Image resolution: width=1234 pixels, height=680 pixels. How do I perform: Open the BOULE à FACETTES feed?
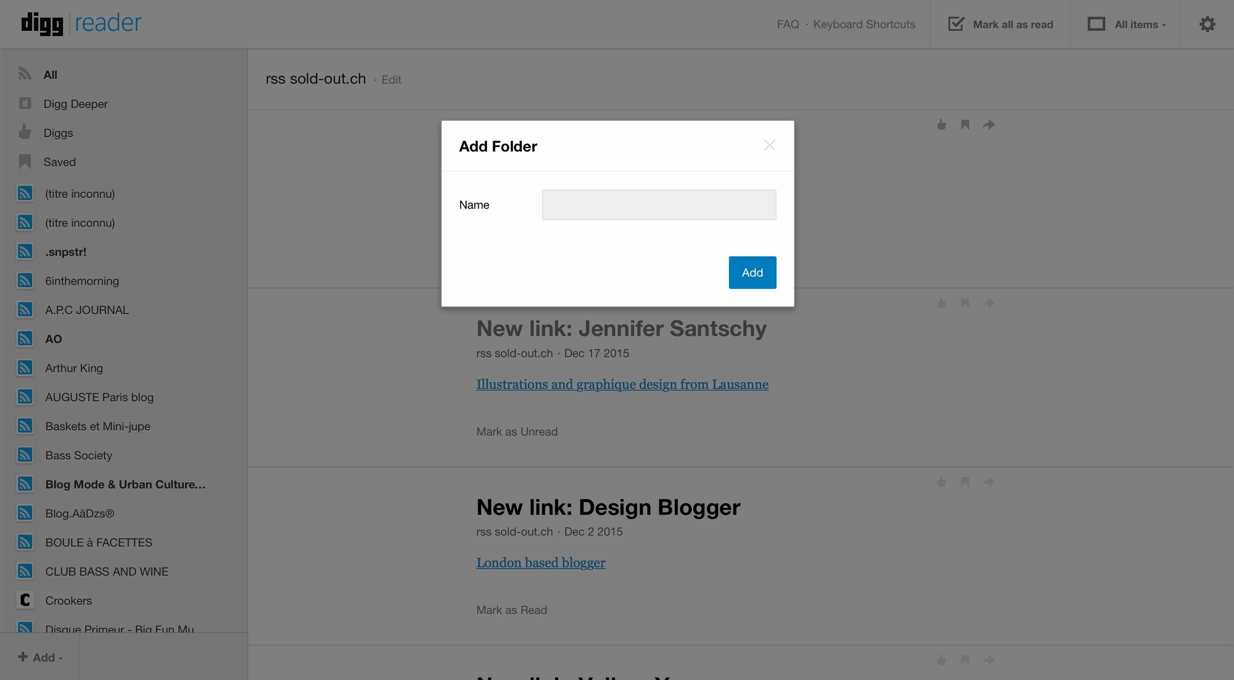coord(99,542)
